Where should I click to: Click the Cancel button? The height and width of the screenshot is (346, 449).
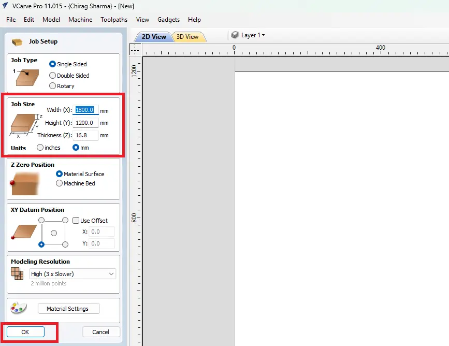[101, 331]
